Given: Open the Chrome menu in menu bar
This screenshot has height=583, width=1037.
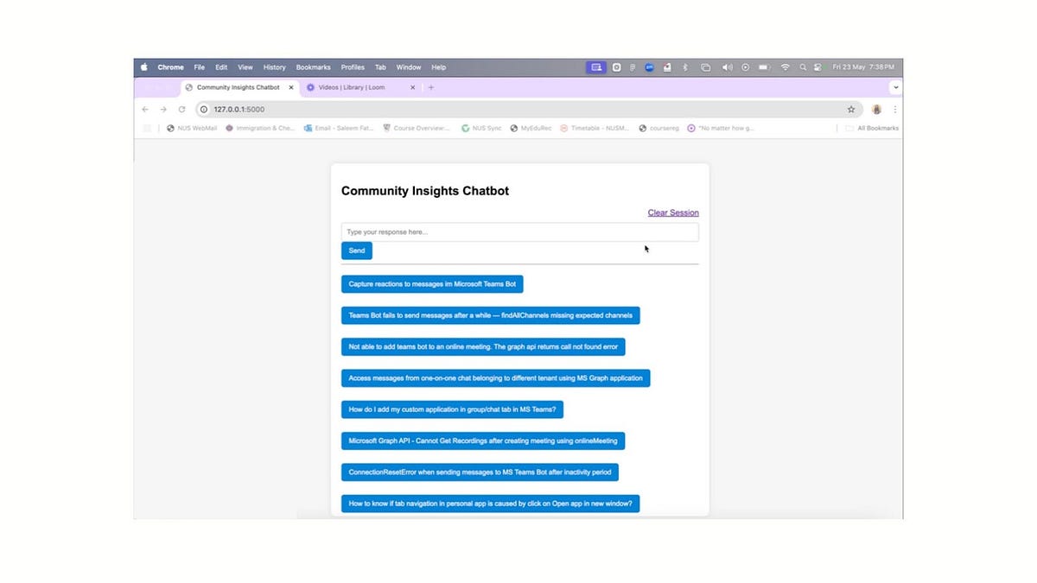Looking at the screenshot, I should [x=170, y=67].
